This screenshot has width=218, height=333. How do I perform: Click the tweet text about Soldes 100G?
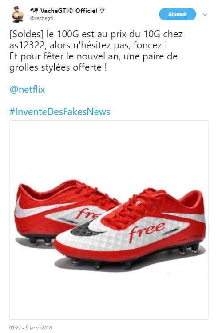[96, 51]
